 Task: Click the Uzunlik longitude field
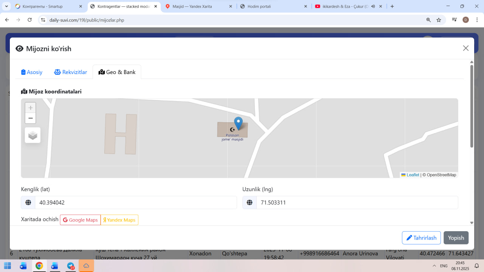point(357,202)
